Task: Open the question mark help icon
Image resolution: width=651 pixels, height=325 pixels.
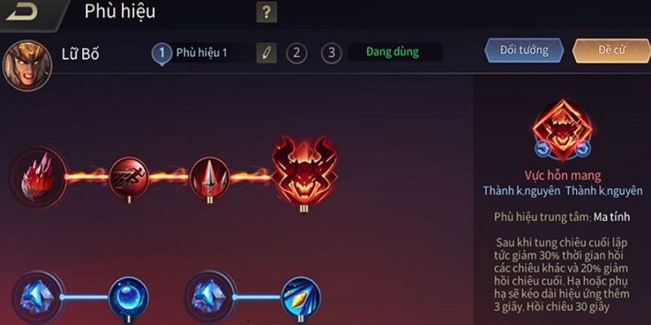Action: tap(267, 12)
